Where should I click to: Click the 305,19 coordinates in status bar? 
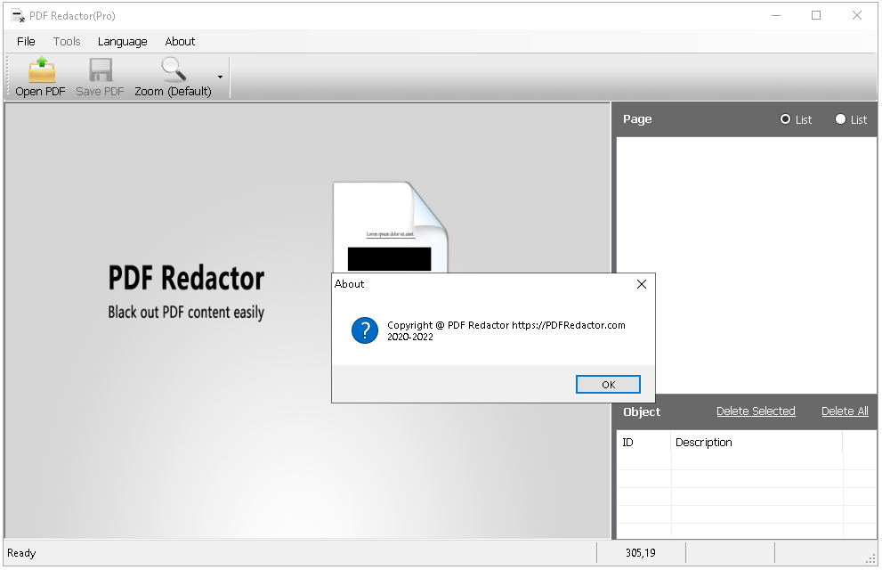tap(641, 553)
